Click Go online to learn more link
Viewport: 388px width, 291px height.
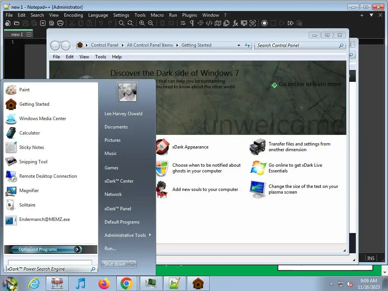click(x=310, y=84)
